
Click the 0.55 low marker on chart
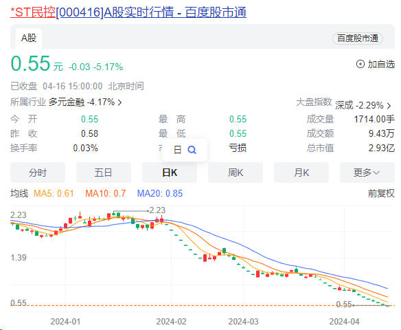[x=344, y=305]
